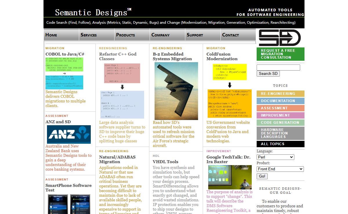Open the Support menu item
This screenshot has width=348, height=214.
203,35
